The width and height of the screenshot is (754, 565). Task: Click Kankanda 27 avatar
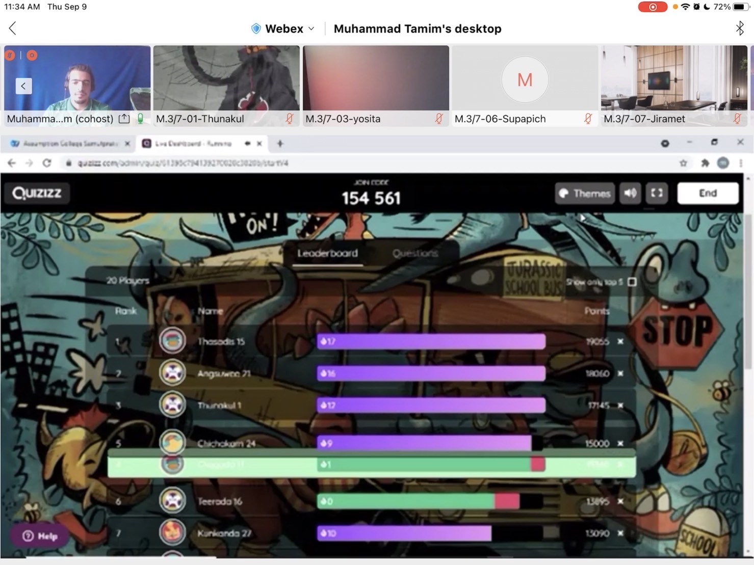172,532
